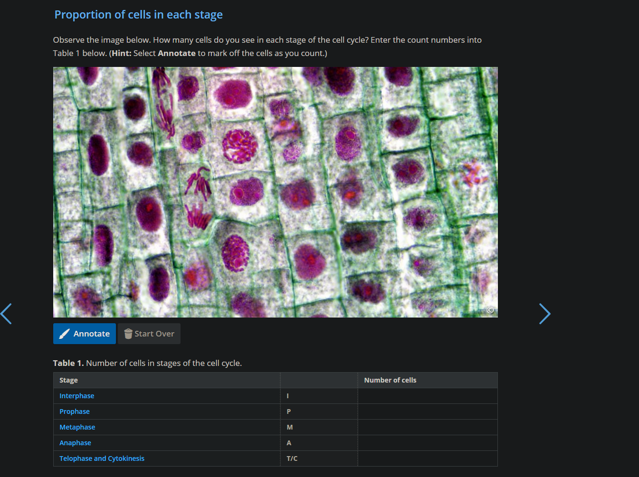Select the pen icon on the Annotate button

(x=65, y=334)
